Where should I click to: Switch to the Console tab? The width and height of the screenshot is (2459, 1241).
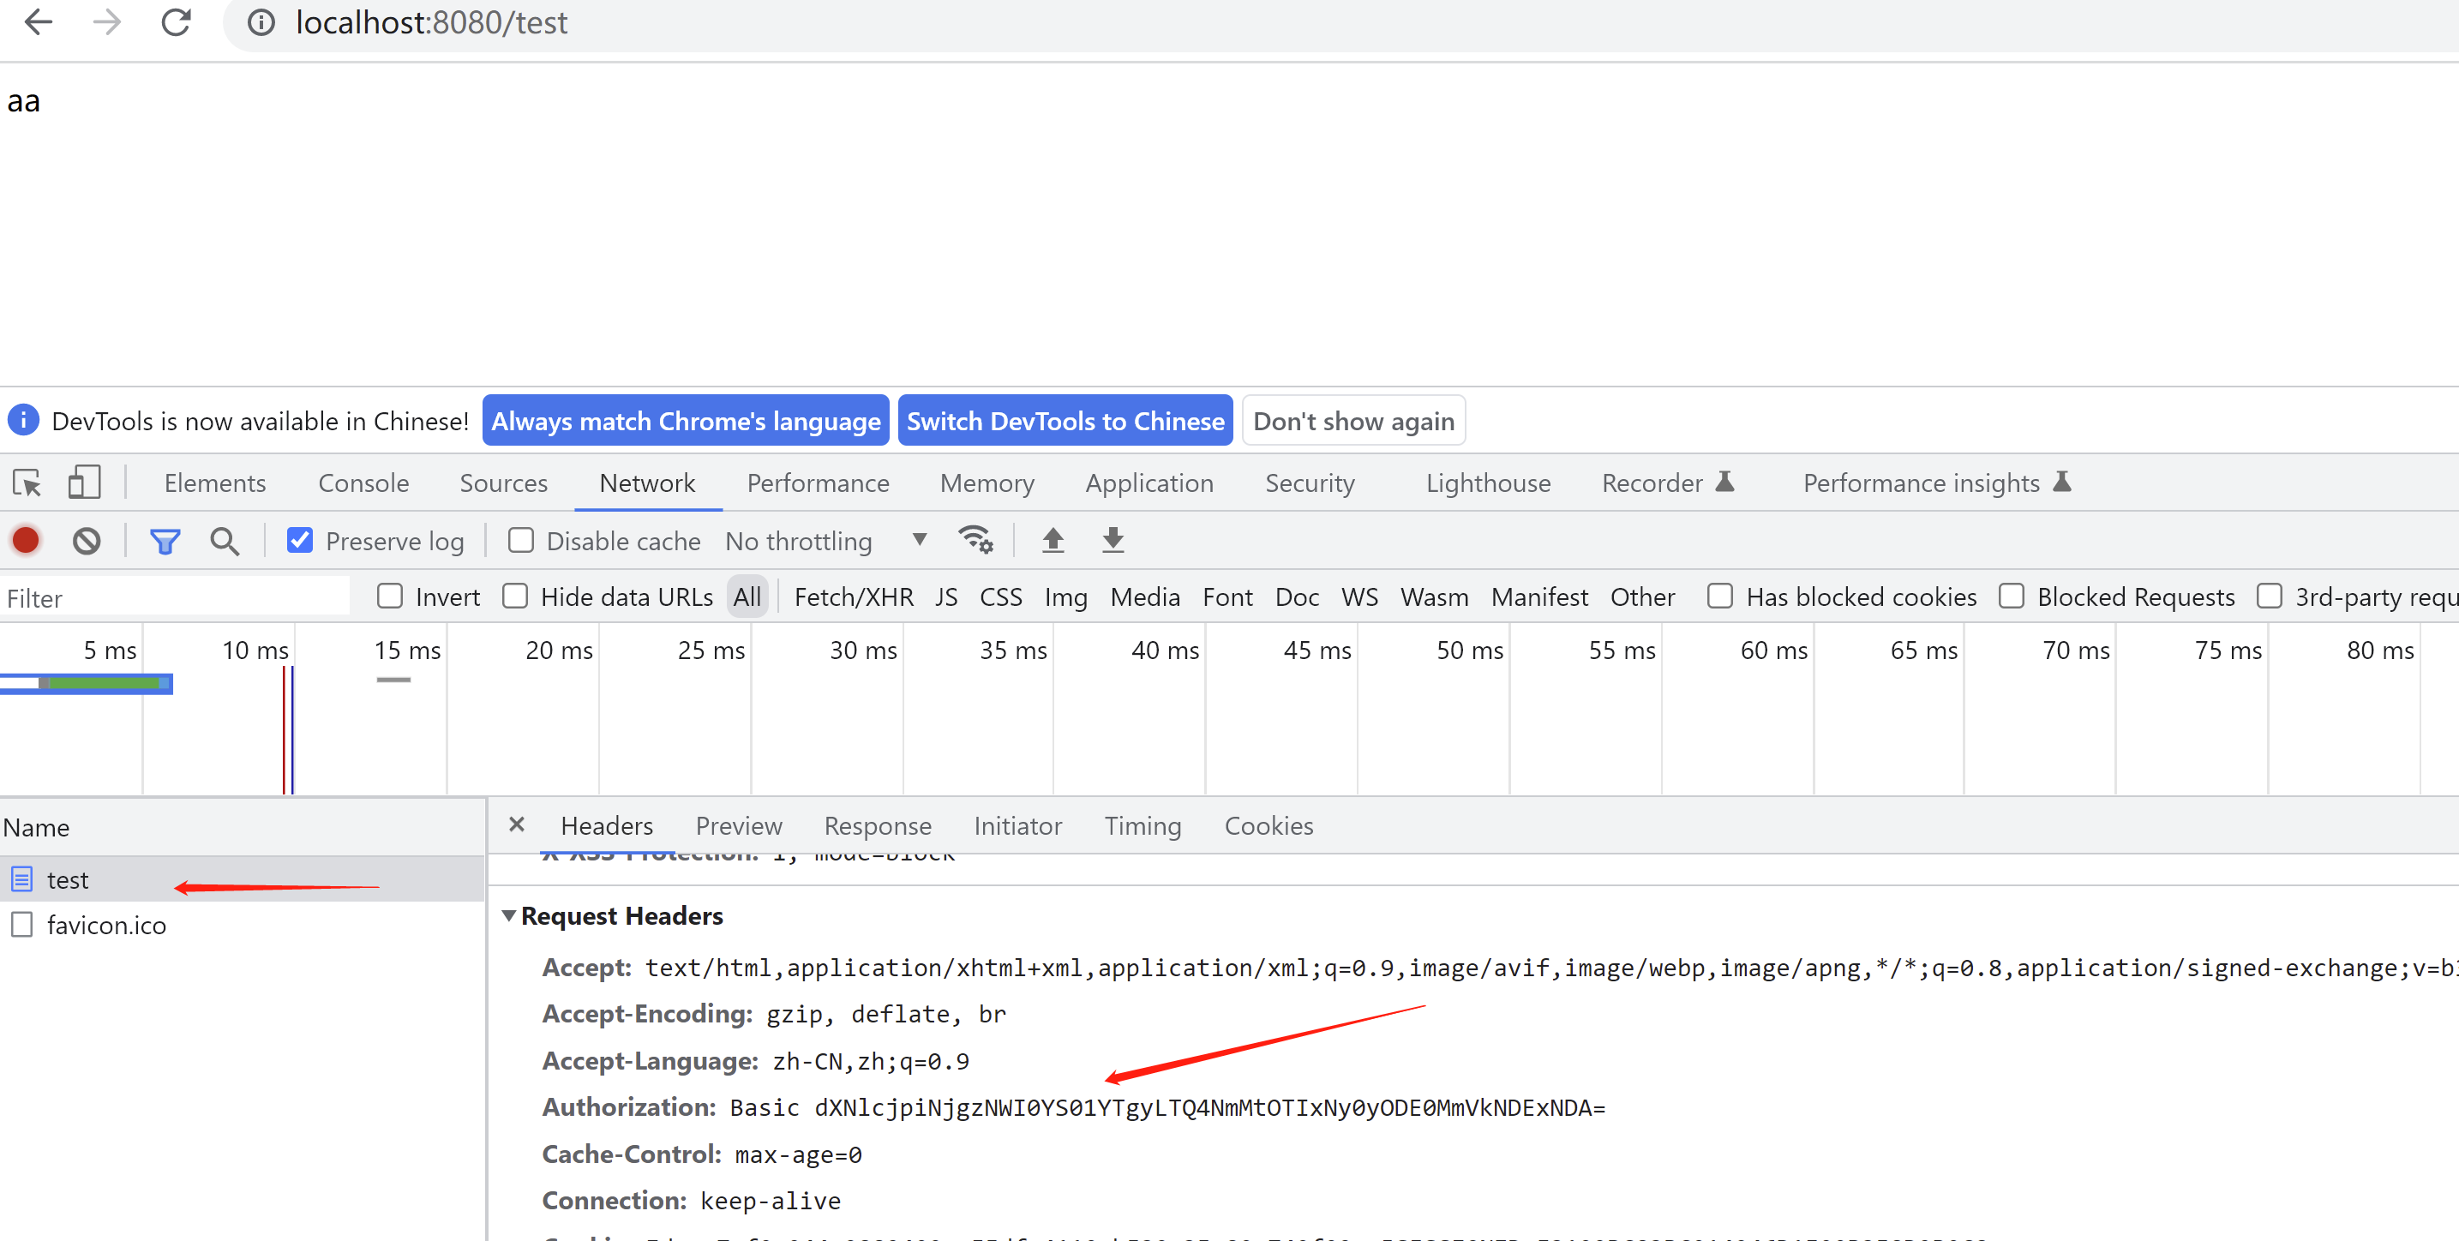(x=363, y=483)
